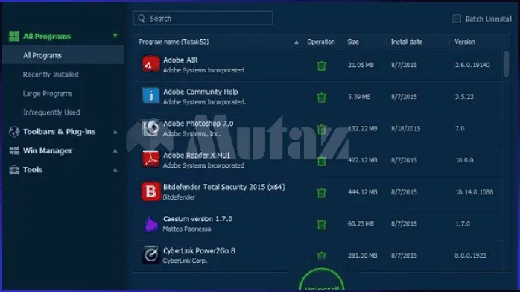Open Recently Installed list

(x=51, y=74)
